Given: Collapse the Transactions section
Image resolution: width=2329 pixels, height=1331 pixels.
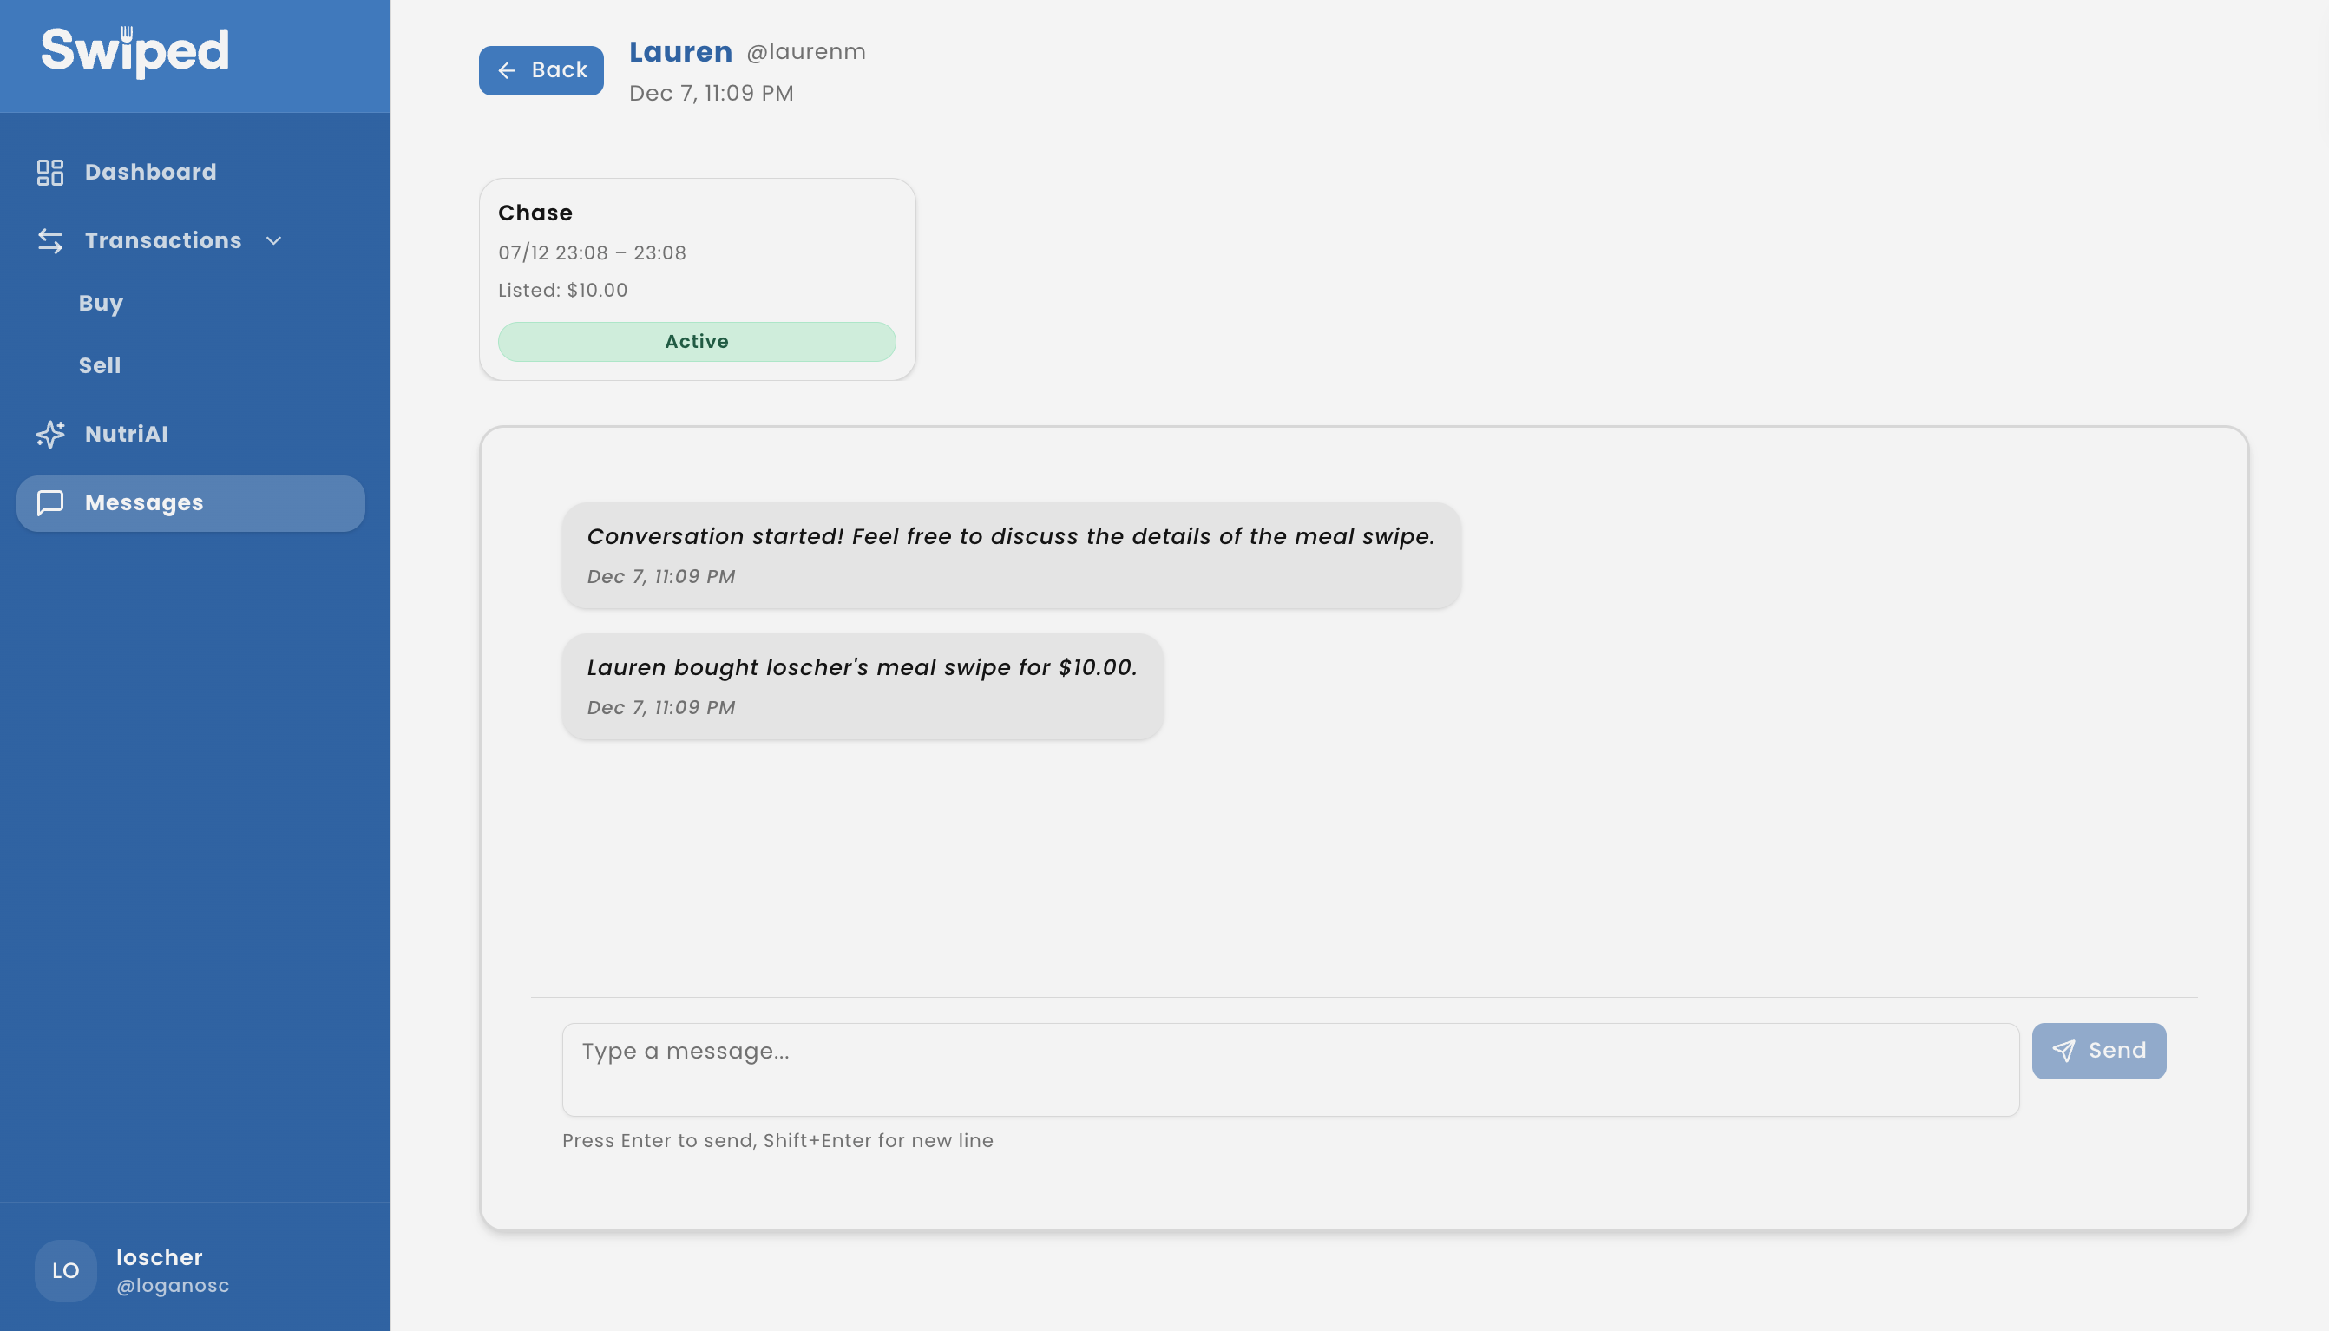Looking at the screenshot, I should click(x=164, y=240).
